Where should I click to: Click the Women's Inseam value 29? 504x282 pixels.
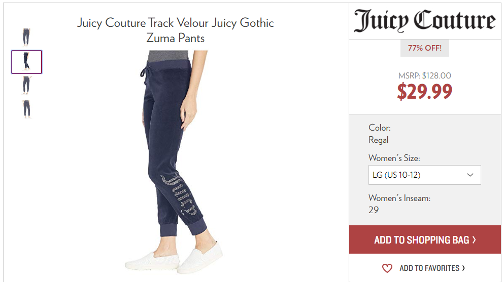[374, 210]
